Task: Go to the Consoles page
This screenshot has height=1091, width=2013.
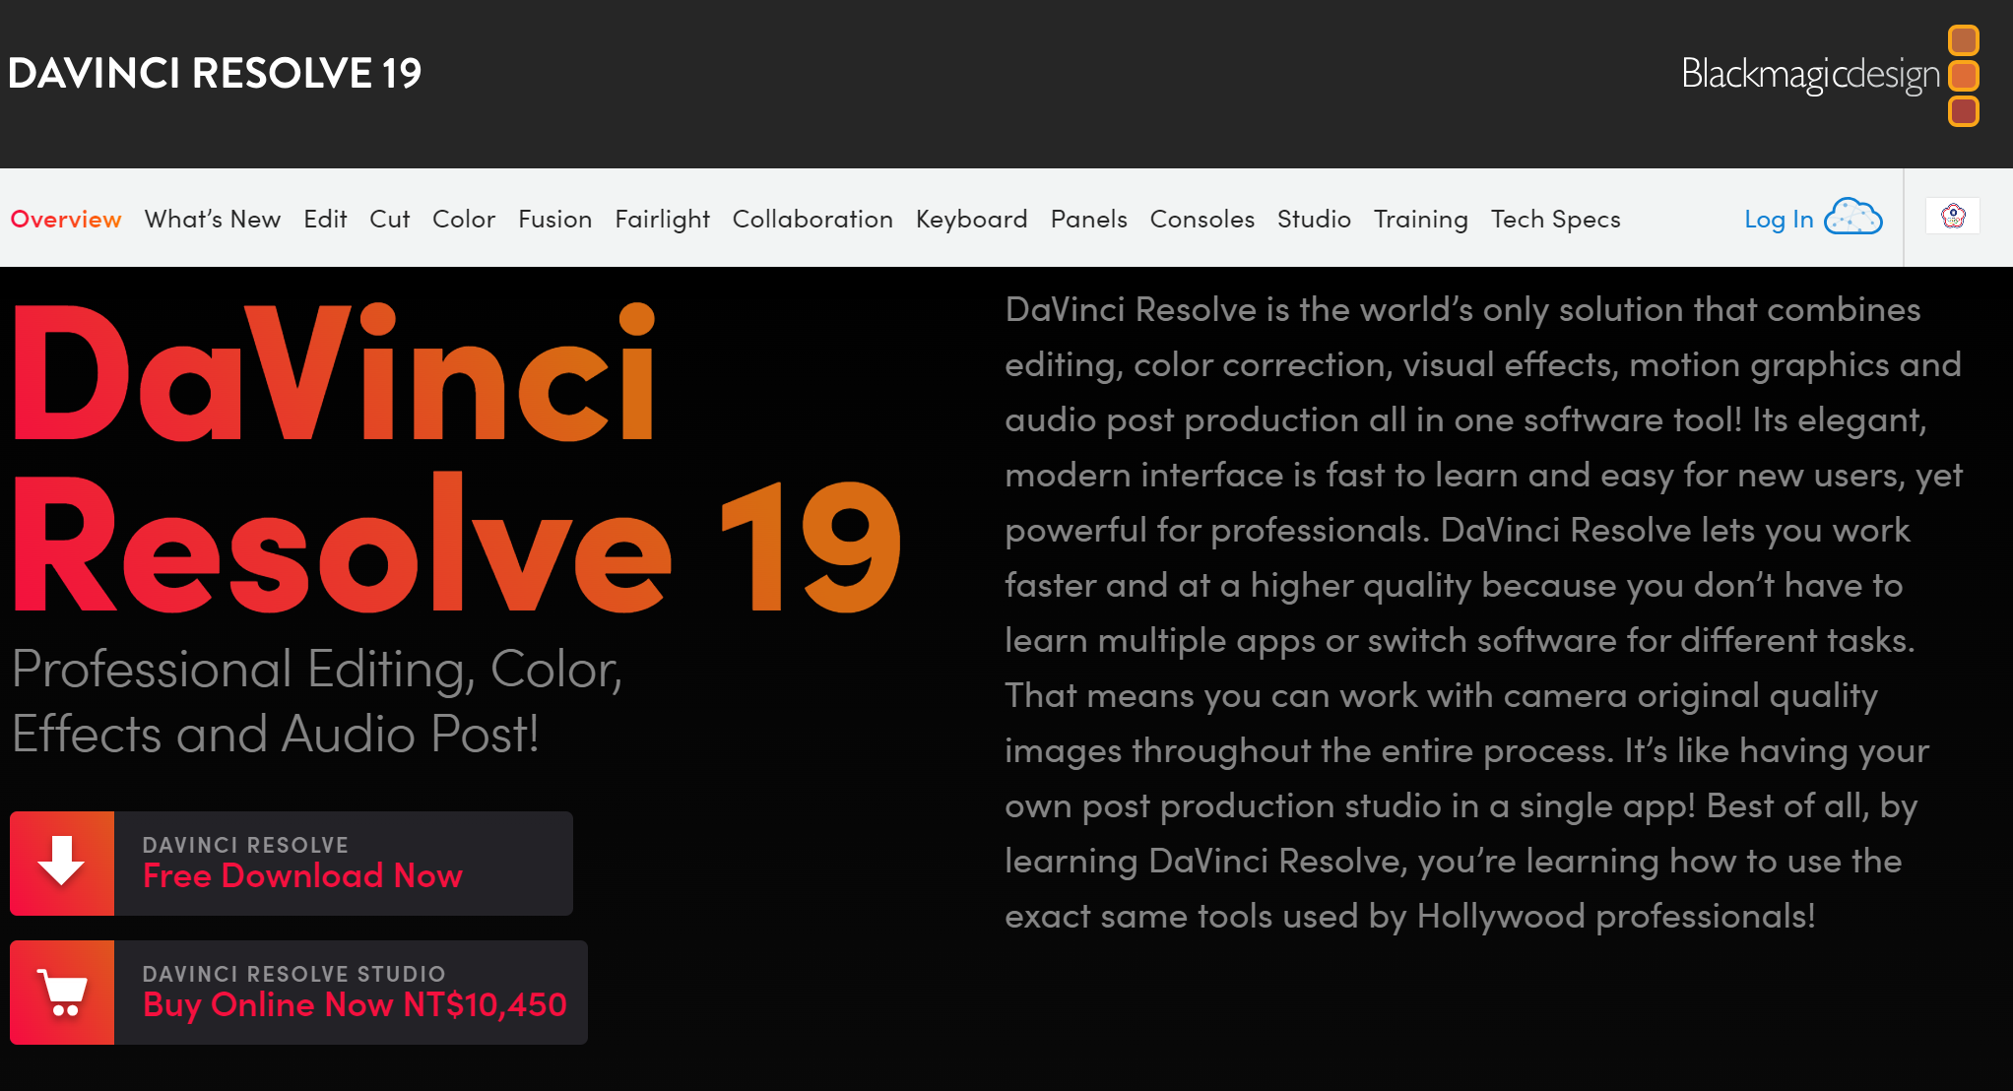Action: coord(1202,219)
